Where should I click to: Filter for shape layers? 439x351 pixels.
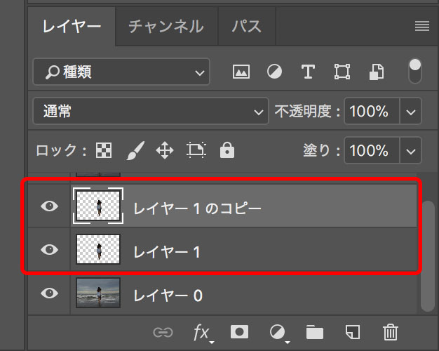pos(342,72)
